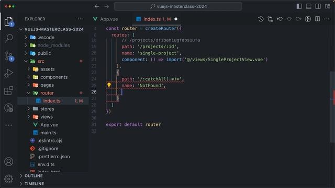Click the run circle icon in editor toolbar
This screenshot has height=188, width=335.
308,19
